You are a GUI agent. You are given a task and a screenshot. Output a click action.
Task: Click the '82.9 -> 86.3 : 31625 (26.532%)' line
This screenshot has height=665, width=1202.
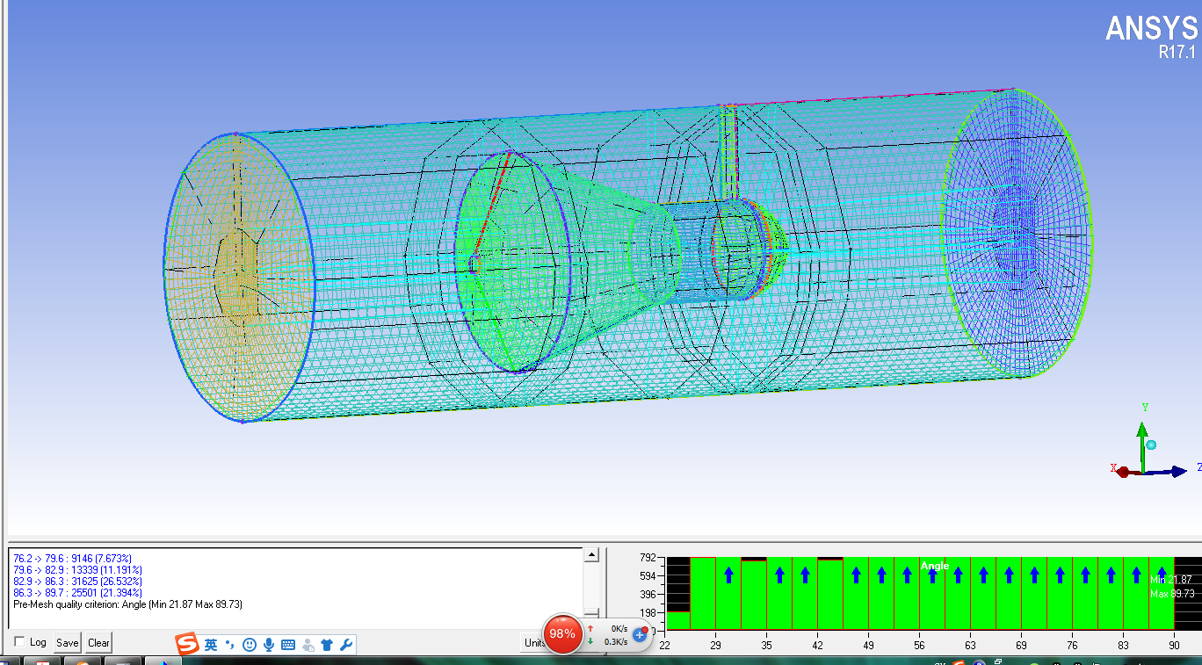pos(77,581)
